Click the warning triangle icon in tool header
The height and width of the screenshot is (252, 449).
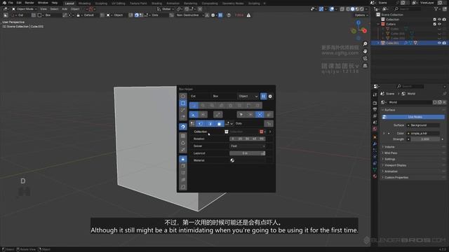(x=248, y=15)
